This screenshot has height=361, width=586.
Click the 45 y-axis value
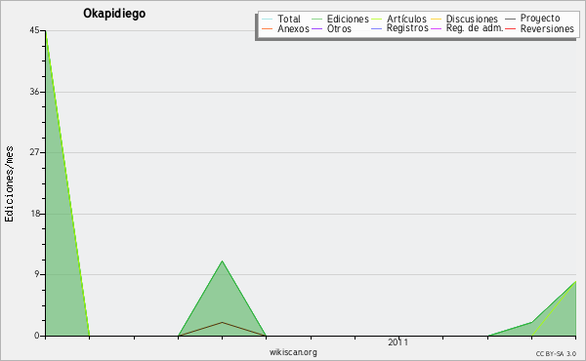tap(34, 30)
